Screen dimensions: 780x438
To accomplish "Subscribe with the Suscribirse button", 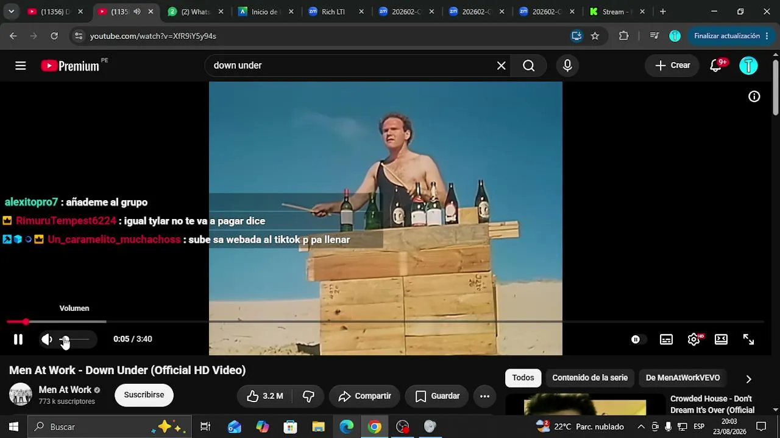I will pos(144,395).
